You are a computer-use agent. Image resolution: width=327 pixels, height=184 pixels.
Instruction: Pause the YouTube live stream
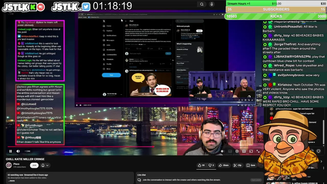pyautogui.click(x=10, y=151)
